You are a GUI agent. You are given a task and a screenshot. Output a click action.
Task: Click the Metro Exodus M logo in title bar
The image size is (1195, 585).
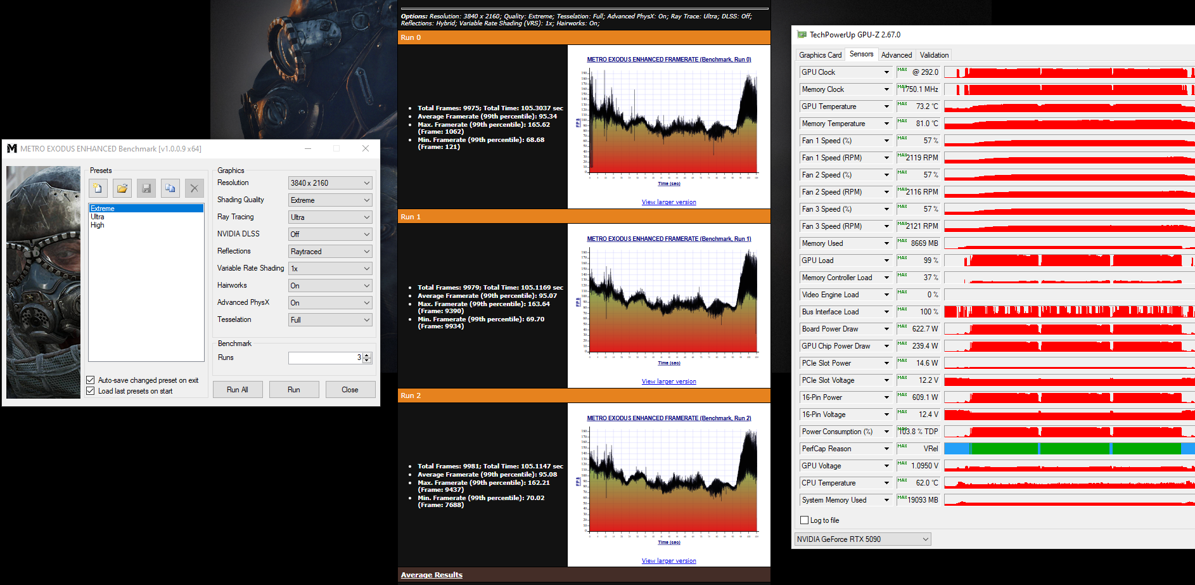coord(11,148)
